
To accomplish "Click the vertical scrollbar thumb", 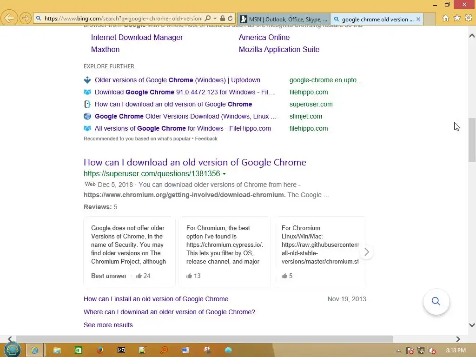I will click(x=472, y=140).
